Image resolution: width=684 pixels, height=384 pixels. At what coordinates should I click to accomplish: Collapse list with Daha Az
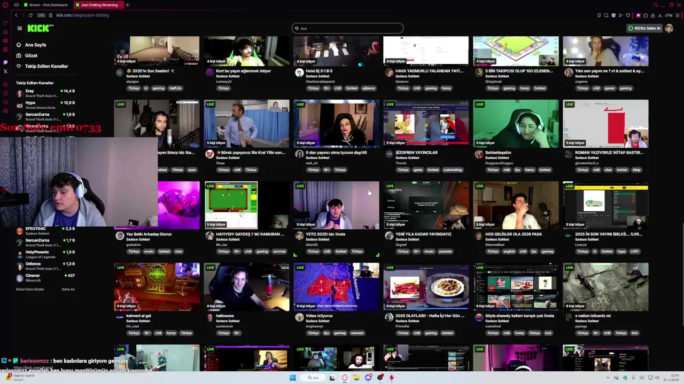tap(68, 289)
